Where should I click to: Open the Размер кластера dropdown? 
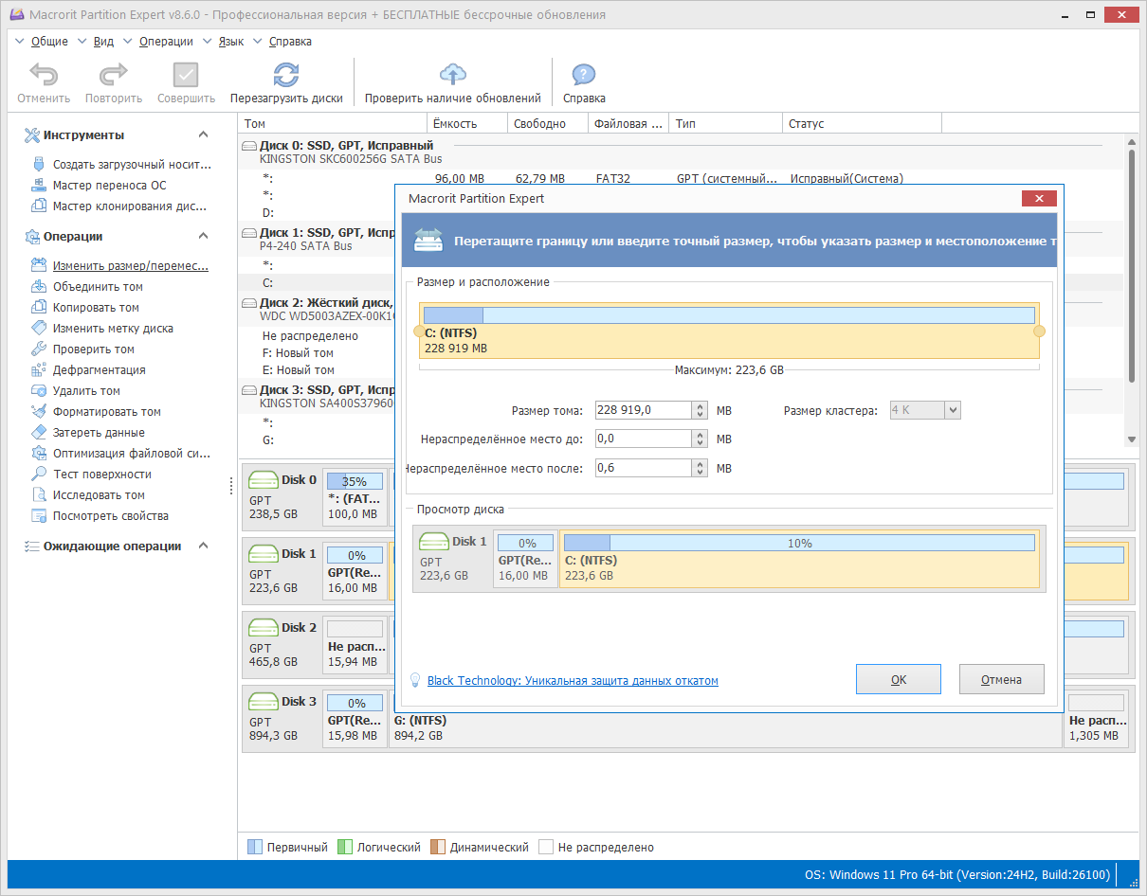click(x=954, y=410)
